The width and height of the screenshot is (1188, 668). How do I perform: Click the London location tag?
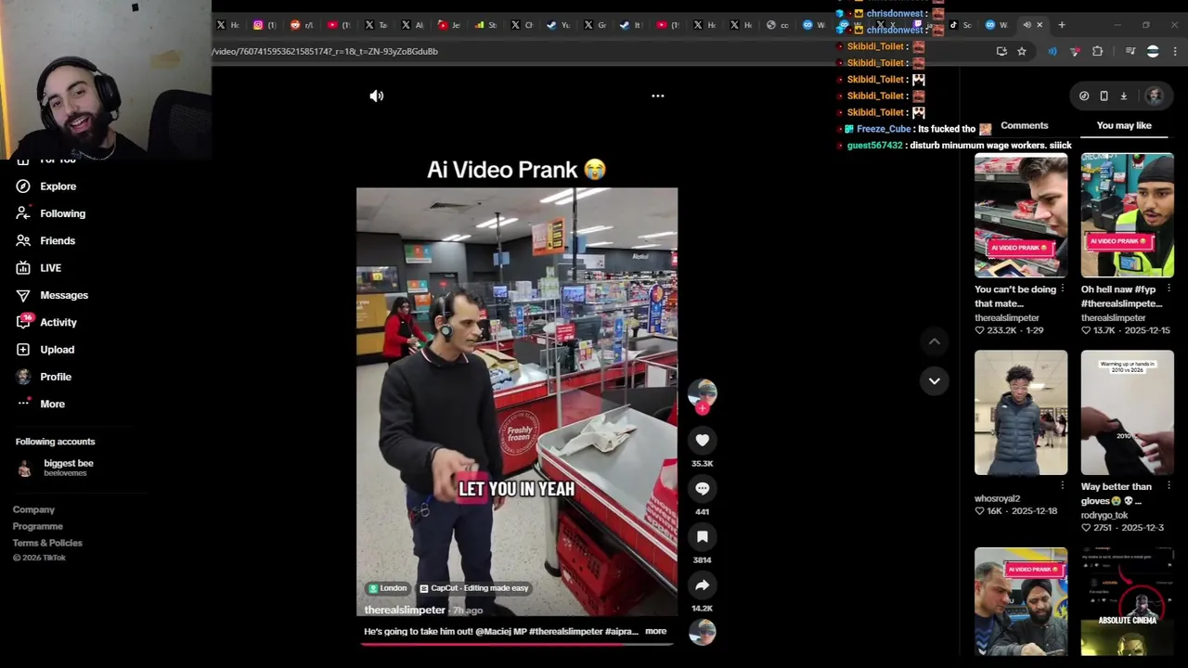tap(388, 588)
